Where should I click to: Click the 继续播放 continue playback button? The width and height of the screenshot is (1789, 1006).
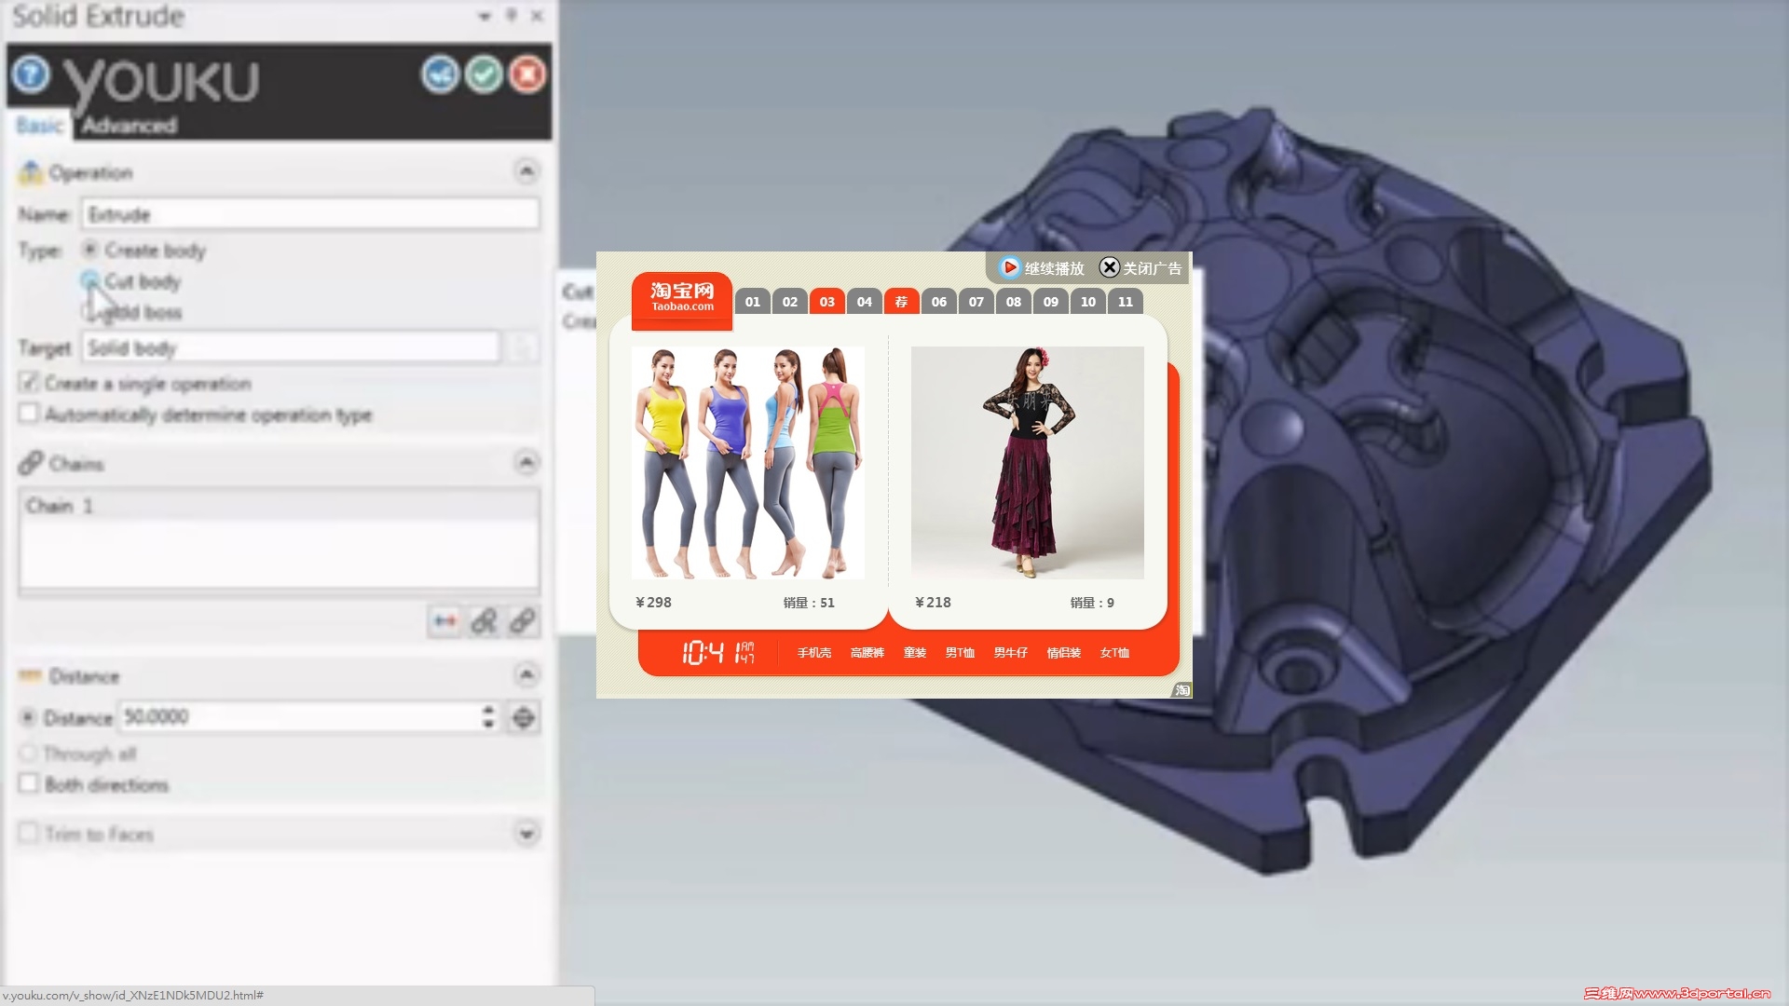click(1042, 268)
